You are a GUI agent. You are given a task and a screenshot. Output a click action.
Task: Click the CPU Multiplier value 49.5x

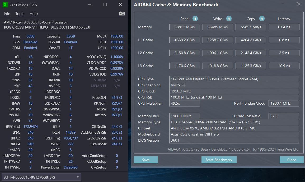click(x=184, y=103)
